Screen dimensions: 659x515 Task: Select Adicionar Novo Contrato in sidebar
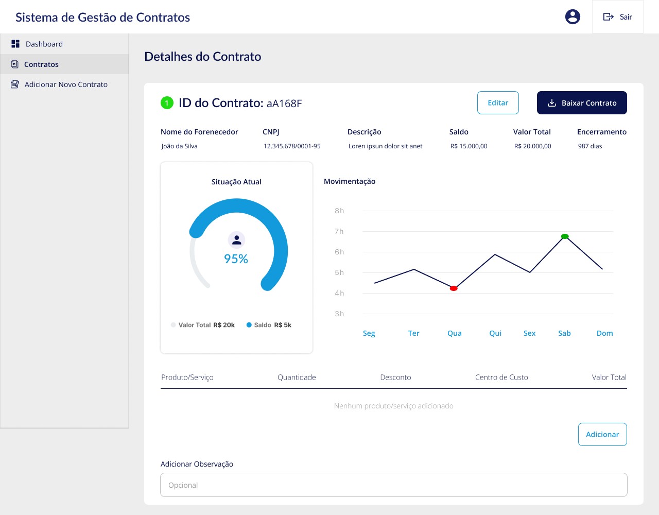[64, 84]
